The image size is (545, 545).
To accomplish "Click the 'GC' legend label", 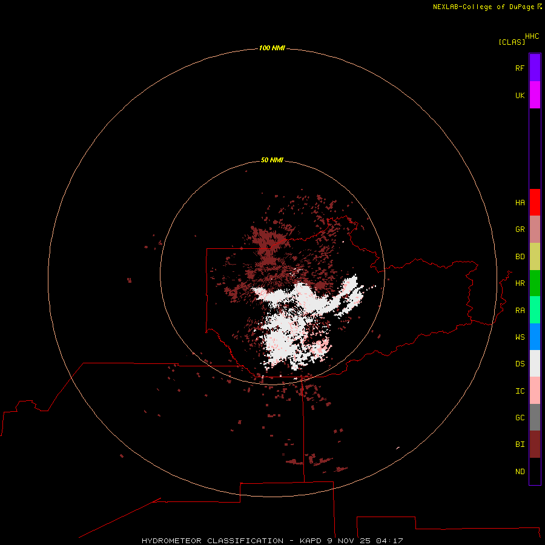I will (520, 418).
